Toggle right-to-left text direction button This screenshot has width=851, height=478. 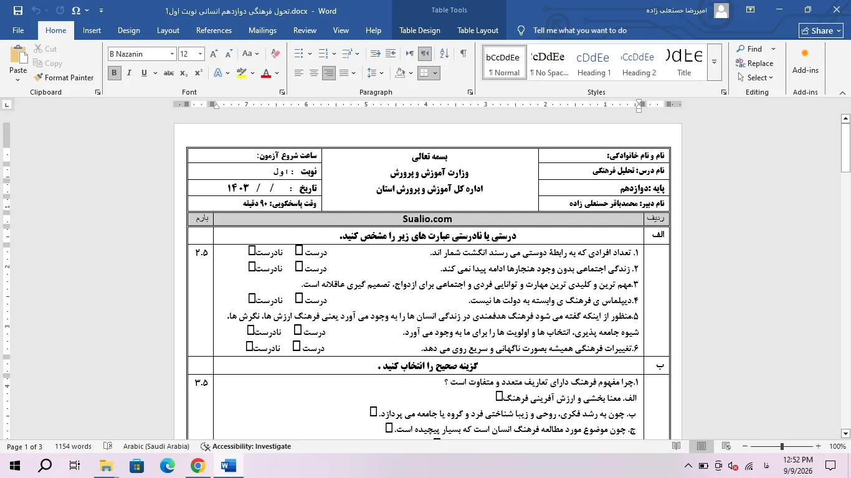(x=425, y=54)
